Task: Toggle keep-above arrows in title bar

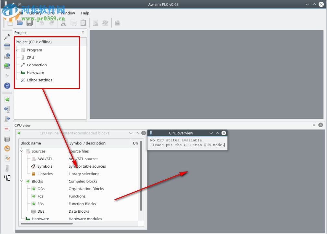Action: pos(19,4)
